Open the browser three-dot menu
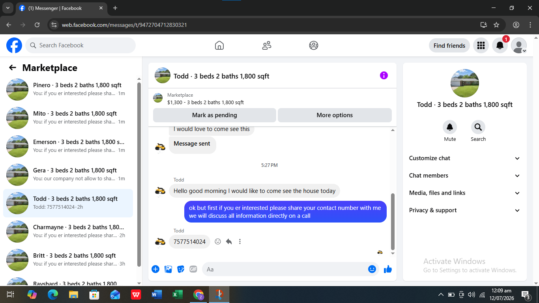Image resolution: width=539 pixels, height=303 pixels. click(530, 25)
